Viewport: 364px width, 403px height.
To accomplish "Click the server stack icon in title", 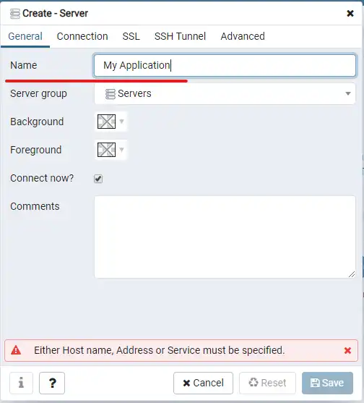I will click(x=15, y=14).
